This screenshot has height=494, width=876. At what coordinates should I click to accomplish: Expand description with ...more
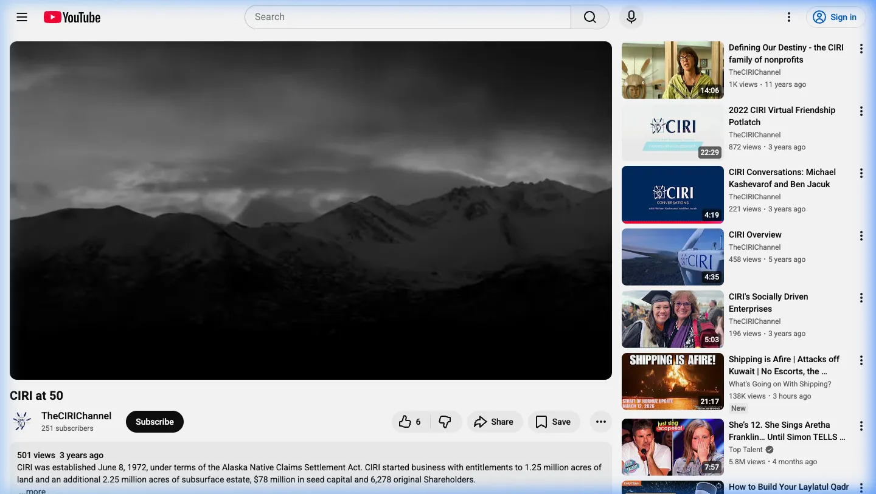coord(32,490)
